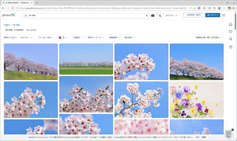237x141 pixels.
Task: Open image search with the camera icon
Action: point(153,16)
